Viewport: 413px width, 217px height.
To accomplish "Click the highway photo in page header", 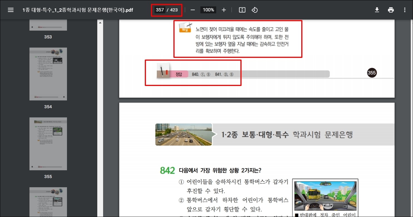I will click(x=183, y=135).
